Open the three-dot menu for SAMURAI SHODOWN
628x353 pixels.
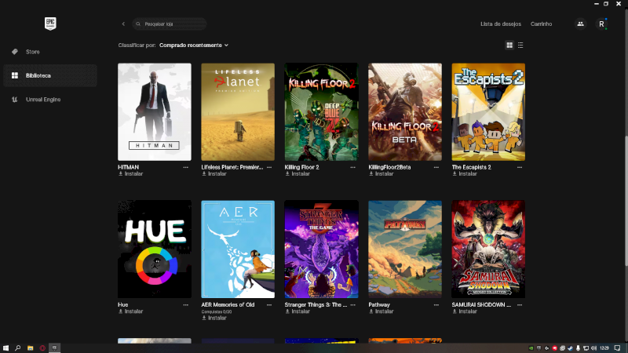point(520,304)
